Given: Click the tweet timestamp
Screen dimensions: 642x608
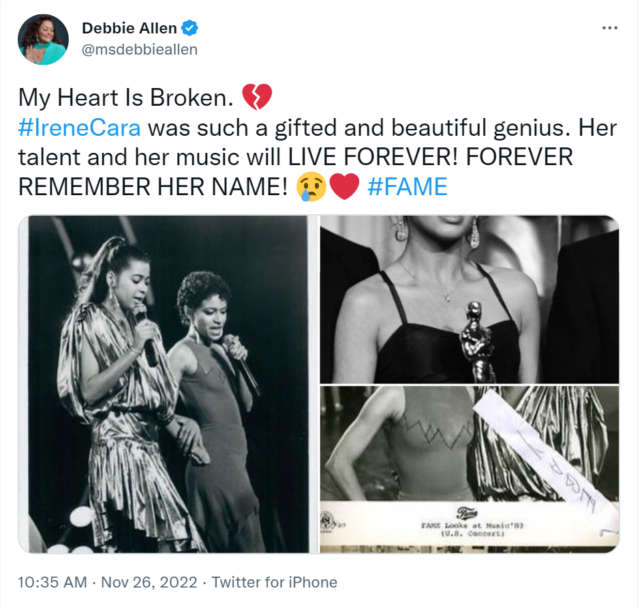Looking at the screenshot, I should click(x=52, y=583).
